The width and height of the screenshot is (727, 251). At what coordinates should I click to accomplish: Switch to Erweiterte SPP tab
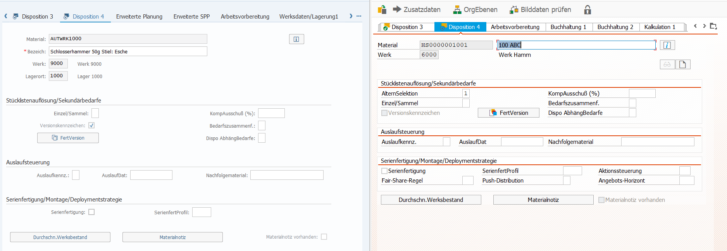(191, 17)
